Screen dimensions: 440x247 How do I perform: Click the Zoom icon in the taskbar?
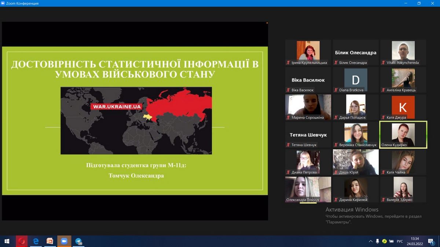point(64,241)
